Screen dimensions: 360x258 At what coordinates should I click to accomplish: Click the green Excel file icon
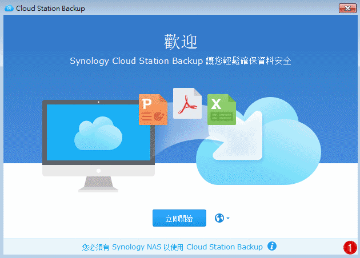coord(222,110)
